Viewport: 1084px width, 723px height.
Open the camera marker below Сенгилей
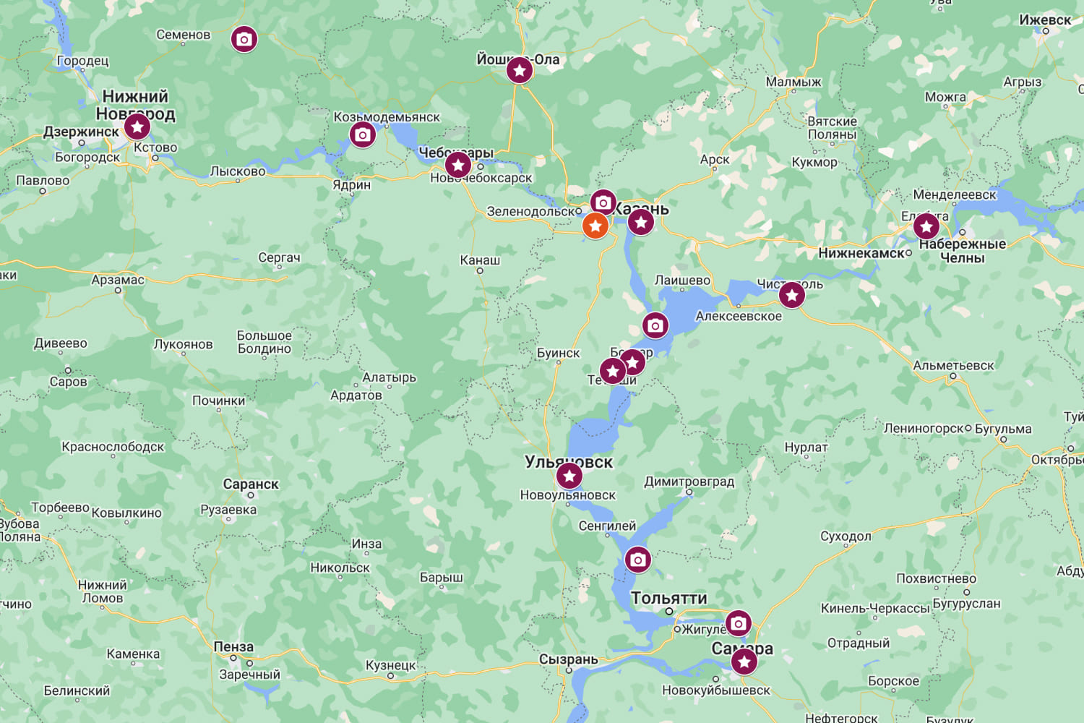[637, 560]
